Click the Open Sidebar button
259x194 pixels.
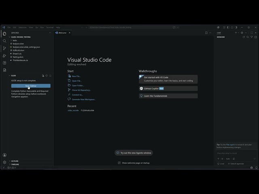(x=31, y=86)
